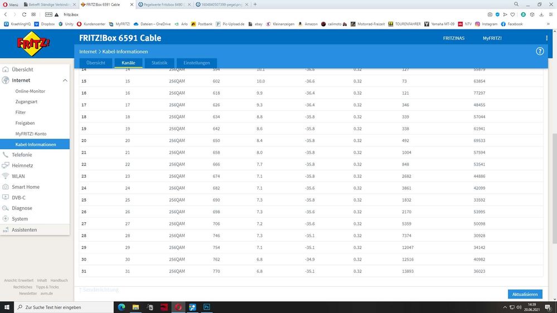The height and width of the screenshot is (313, 557).
Task: Click the site security warning triangle
Action: pos(56,14)
